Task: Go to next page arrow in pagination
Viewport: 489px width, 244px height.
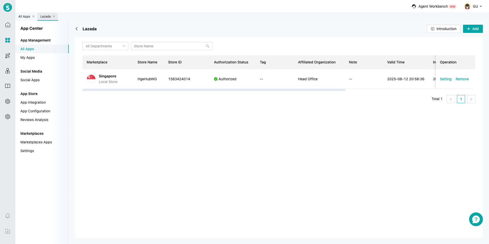Action: tap(471, 99)
